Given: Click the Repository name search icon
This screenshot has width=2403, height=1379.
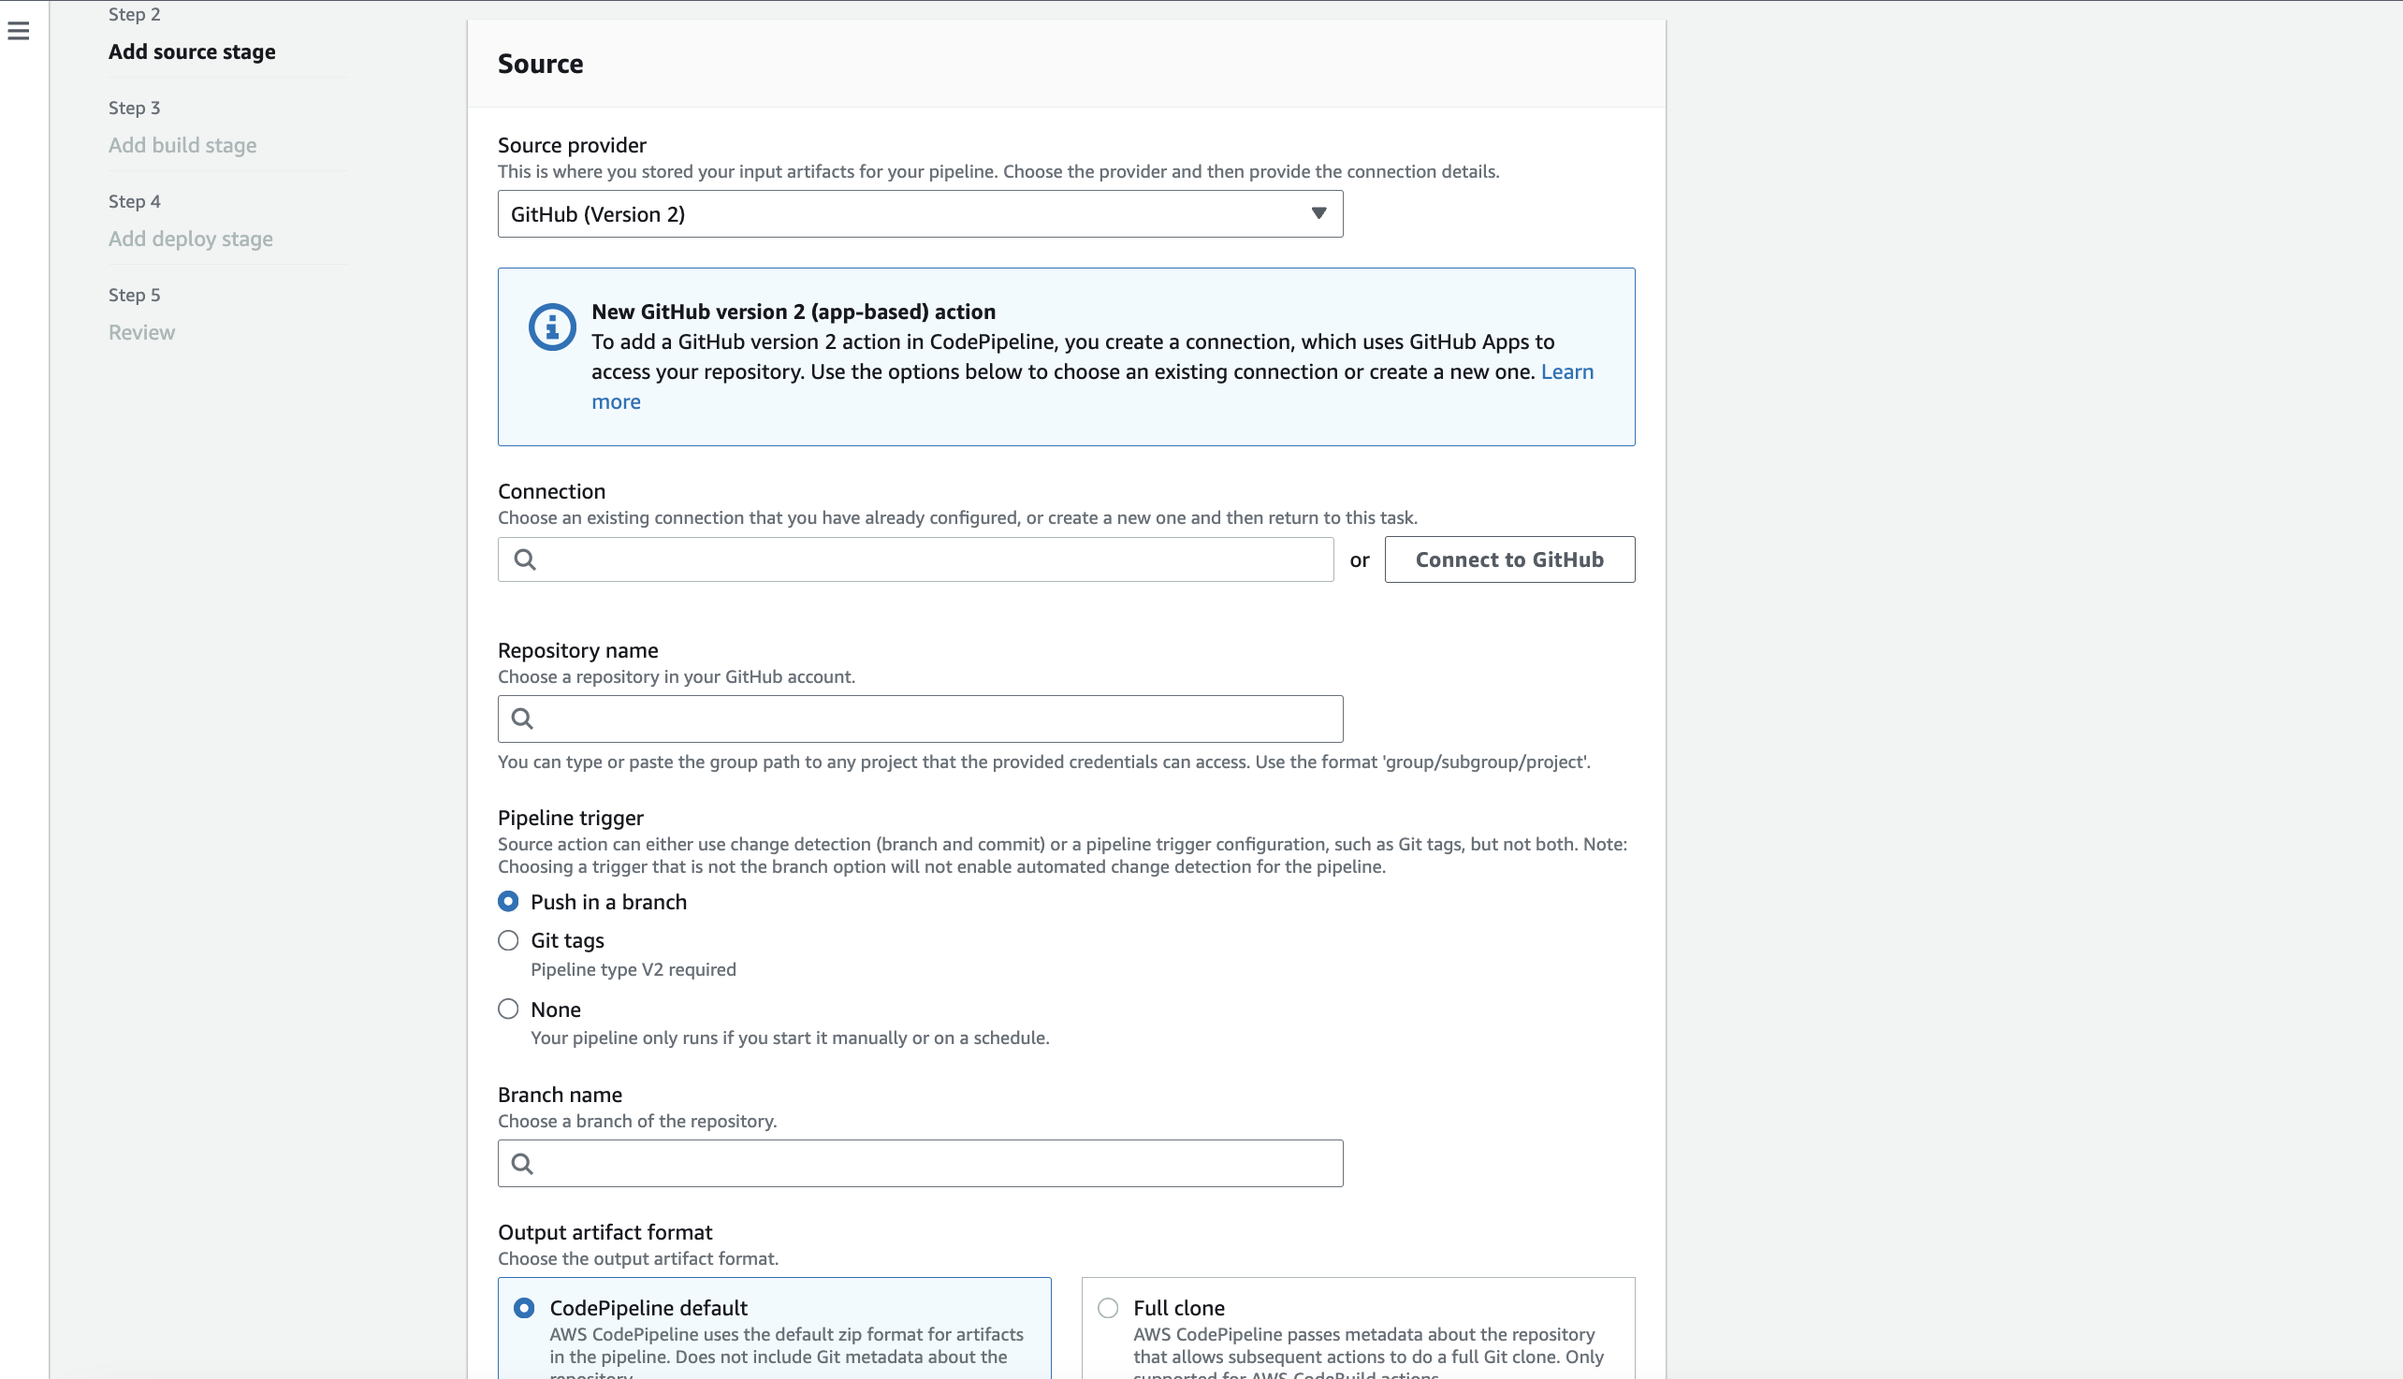Looking at the screenshot, I should pyautogui.click(x=522, y=719).
